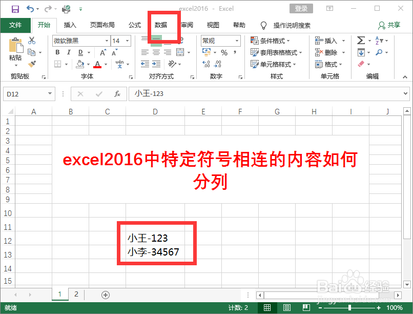This screenshot has width=413, height=314.
Task: Increase font size with larger A icon
Action: 103,52
